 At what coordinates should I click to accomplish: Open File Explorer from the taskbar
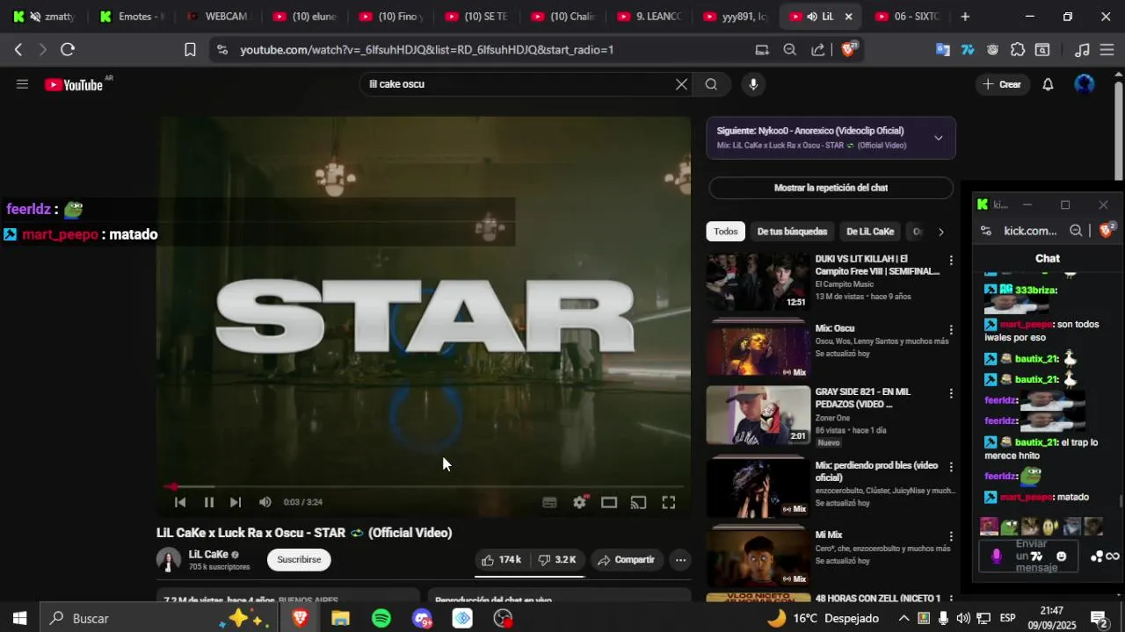[x=340, y=619]
